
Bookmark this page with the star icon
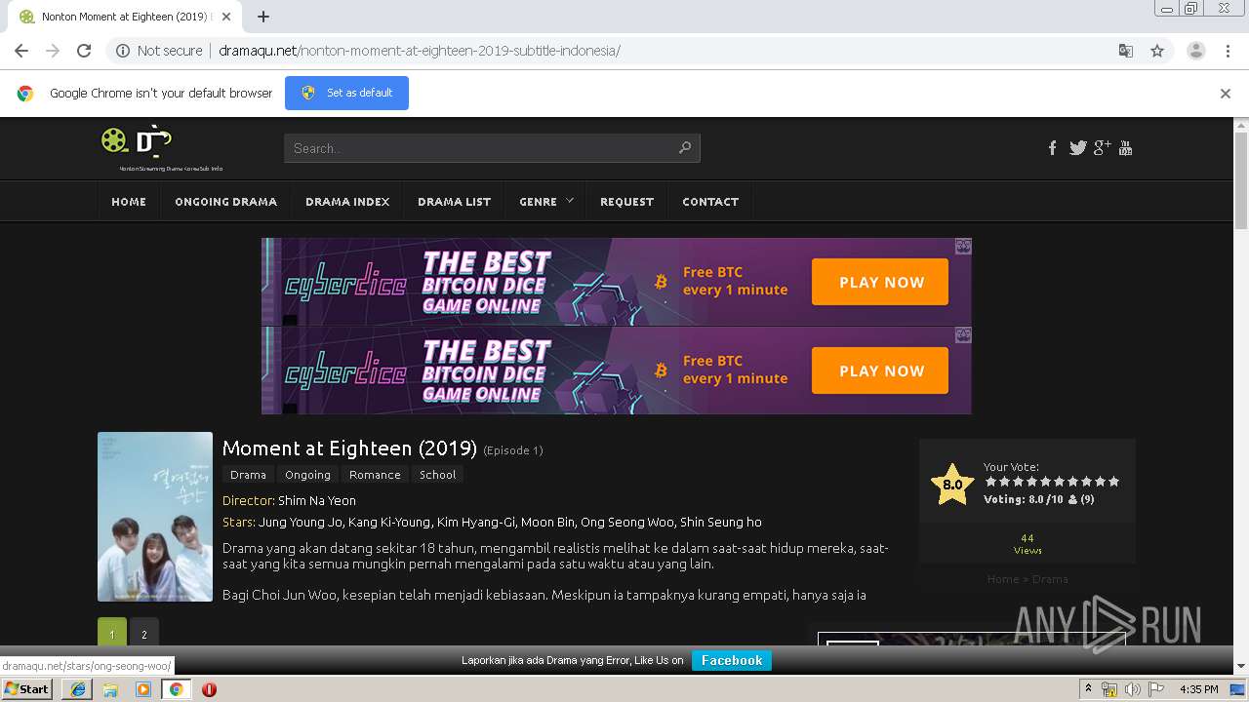click(1157, 51)
